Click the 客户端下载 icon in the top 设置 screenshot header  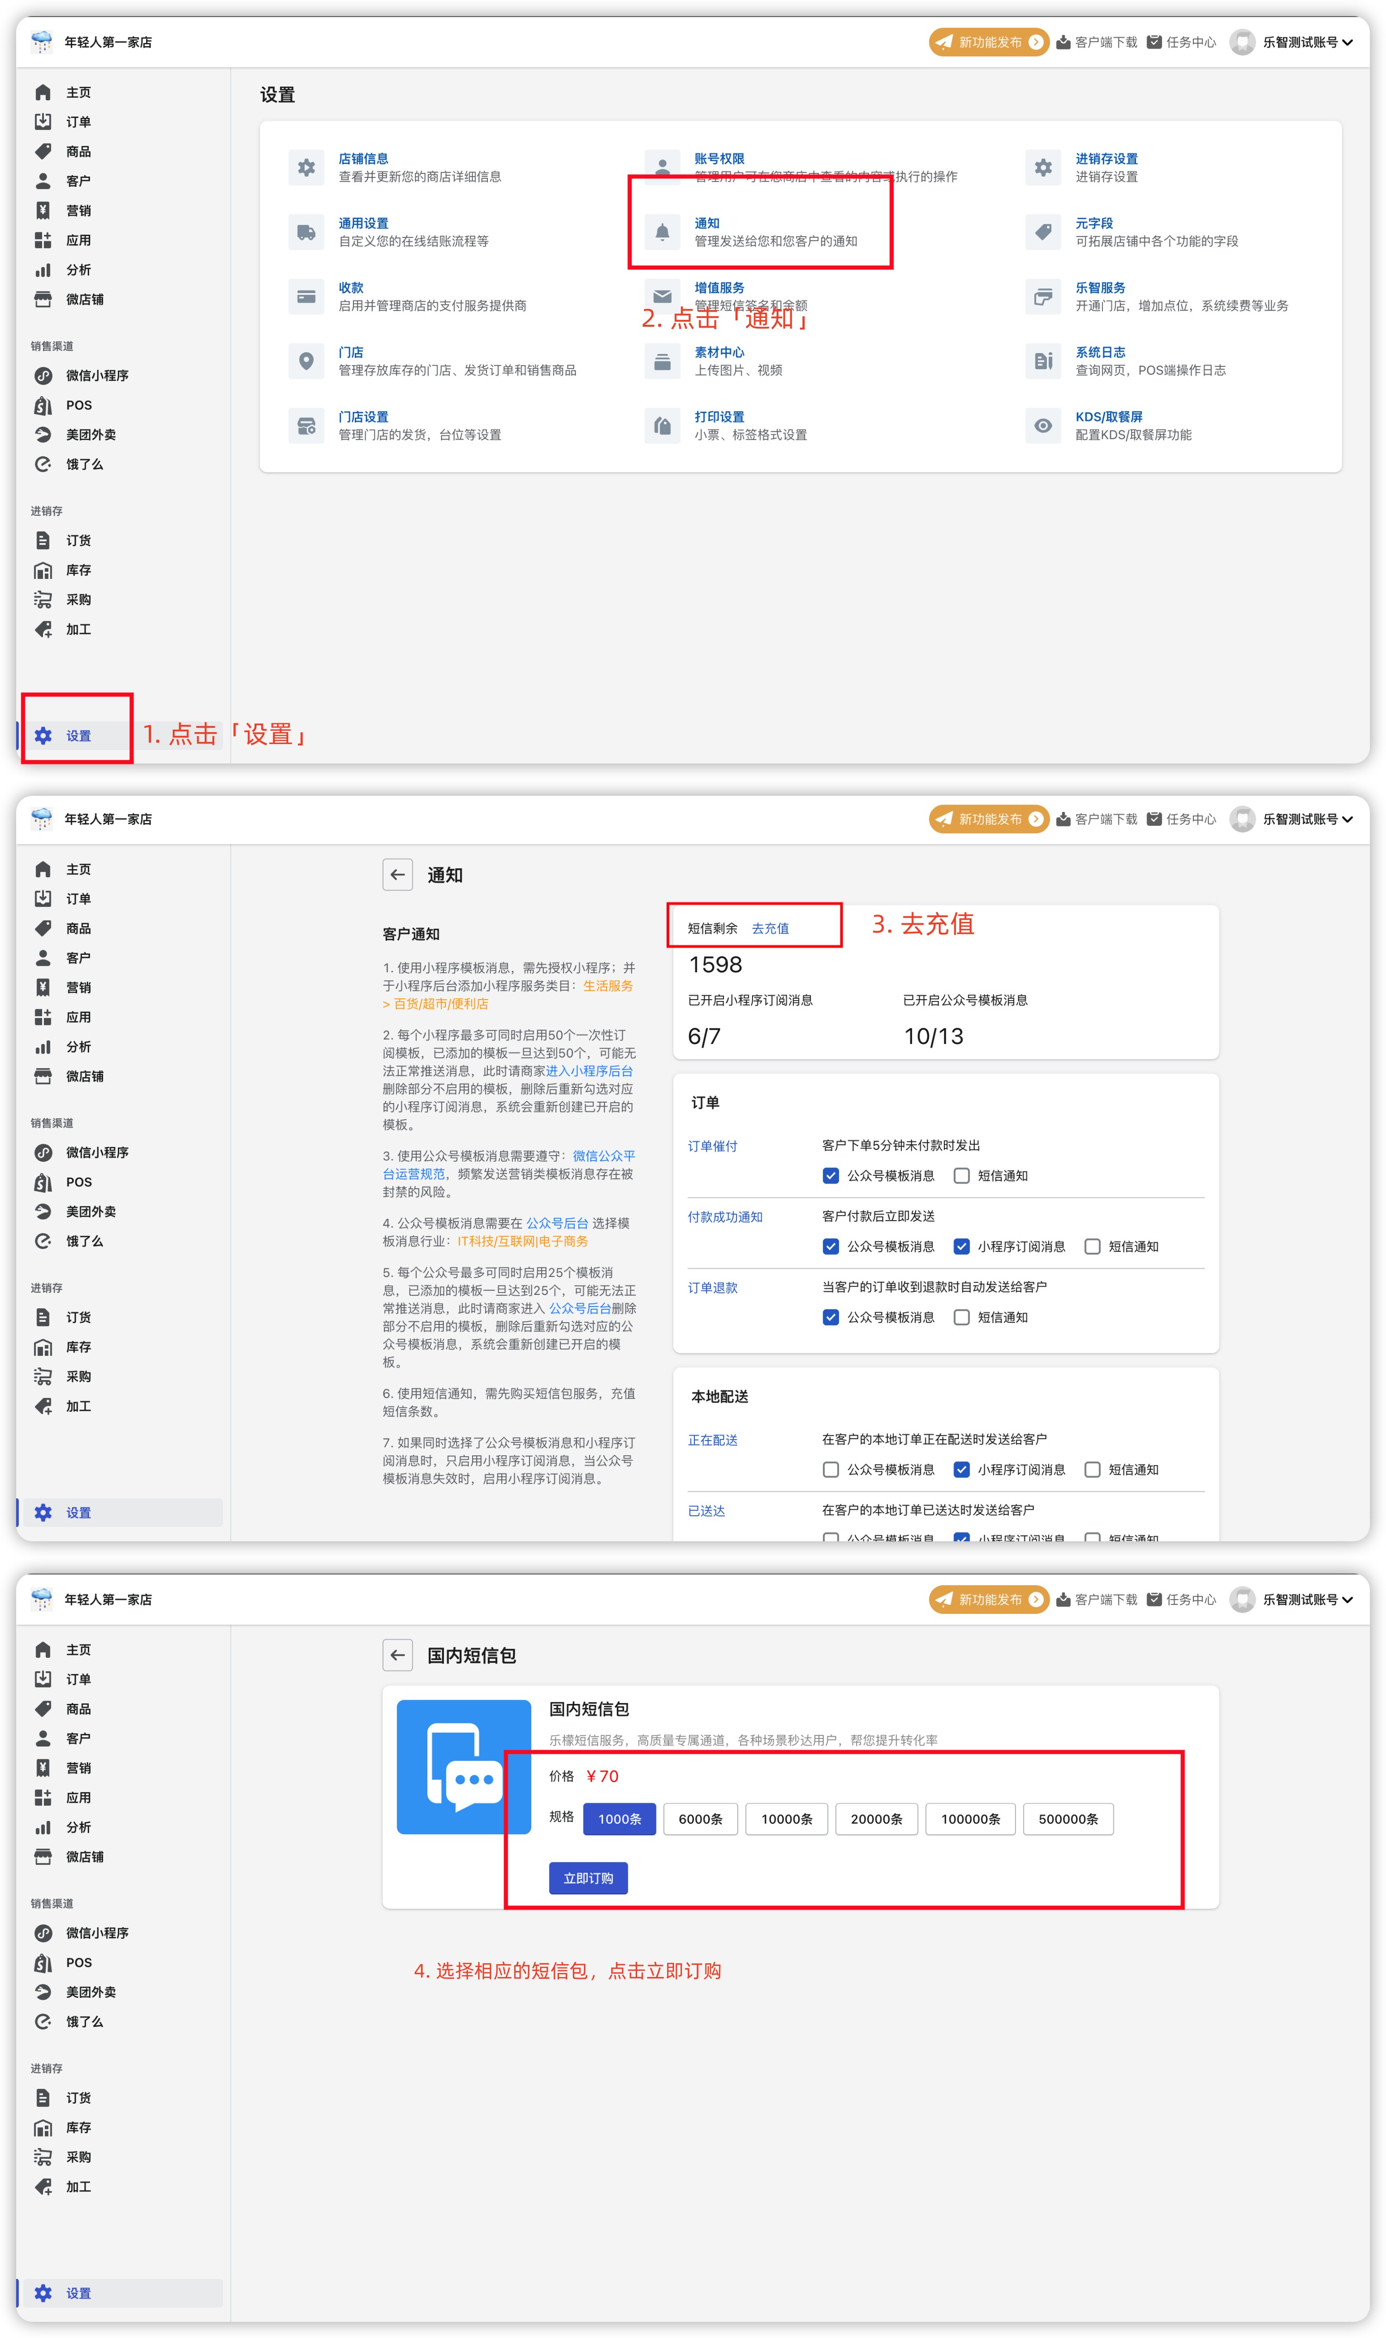[x=1063, y=42]
